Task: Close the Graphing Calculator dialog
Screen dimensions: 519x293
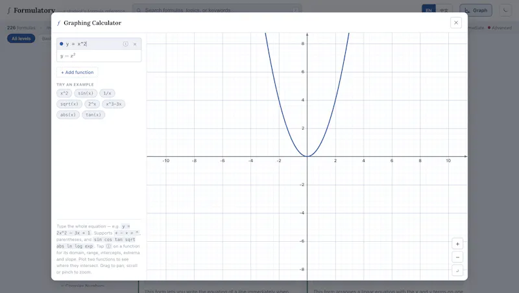Action: (x=456, y=23)
